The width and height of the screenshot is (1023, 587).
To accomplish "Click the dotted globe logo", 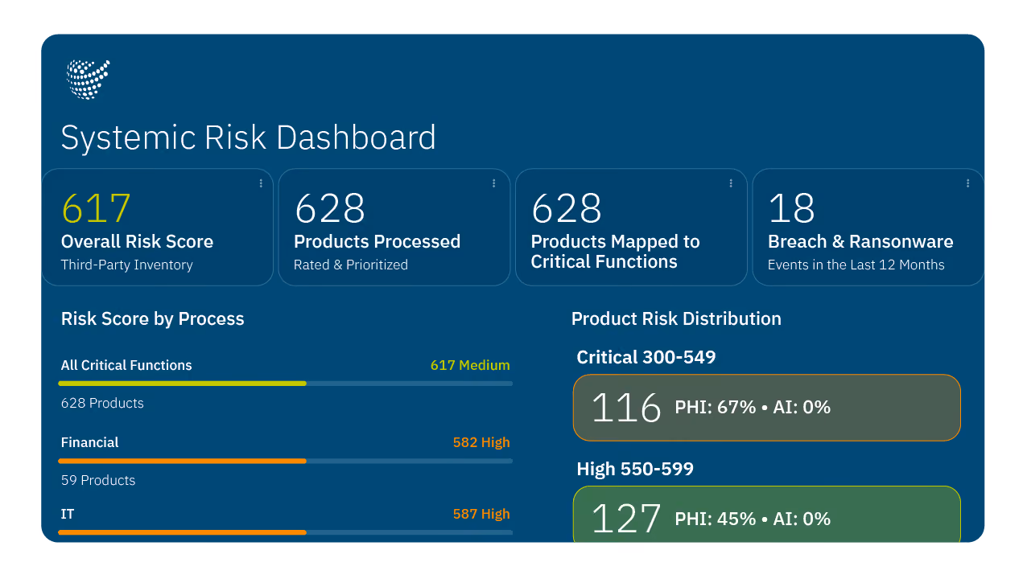I will pyautogui.click(x=89, y=80).
